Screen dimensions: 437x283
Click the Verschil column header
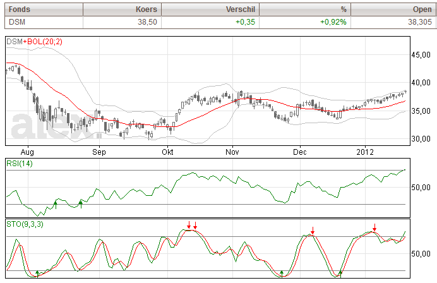(210, 9)
